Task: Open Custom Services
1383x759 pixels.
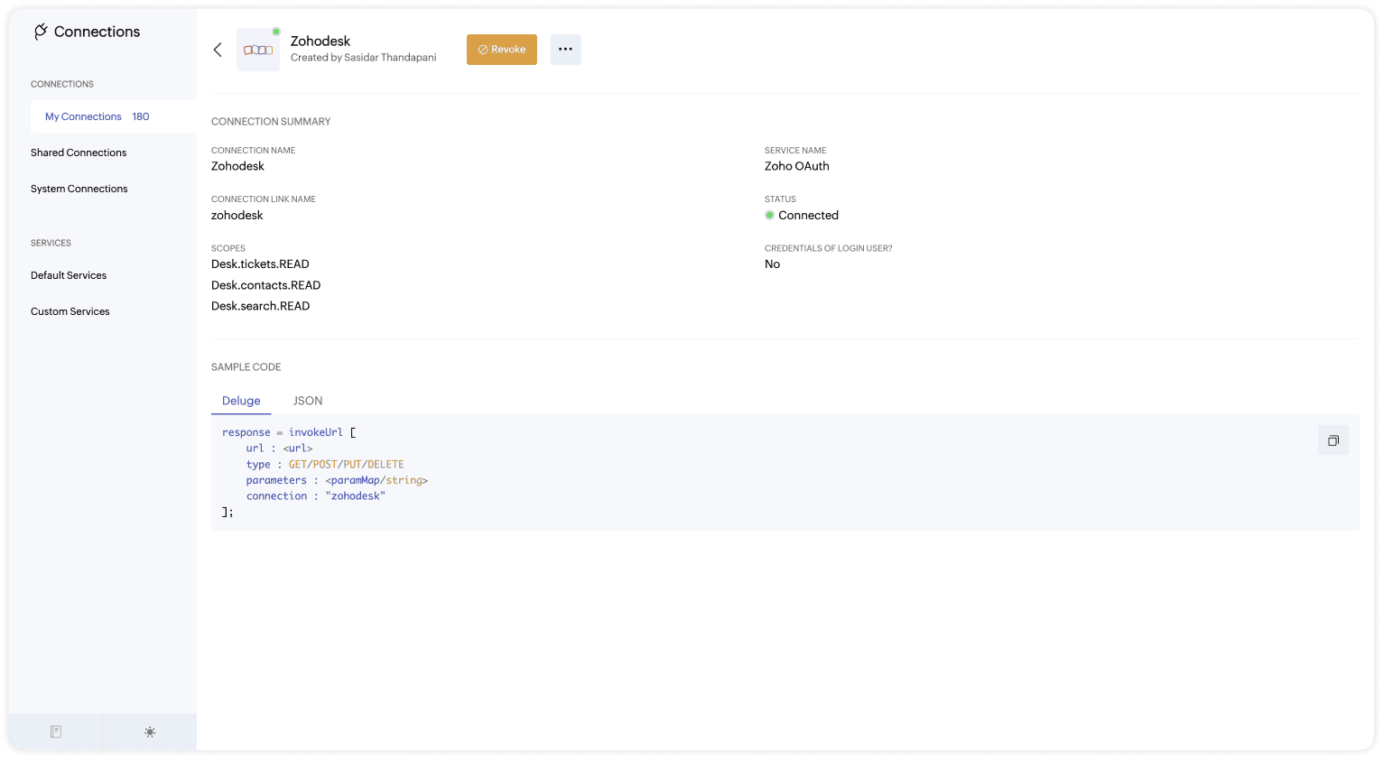Action: pyautogui.click(x=70, y=311)
